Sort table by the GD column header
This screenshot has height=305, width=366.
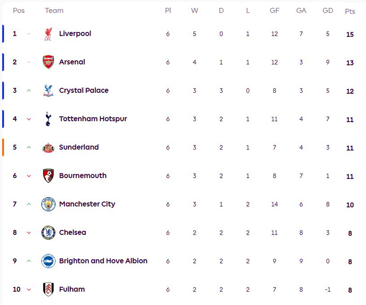pos(328,11)
